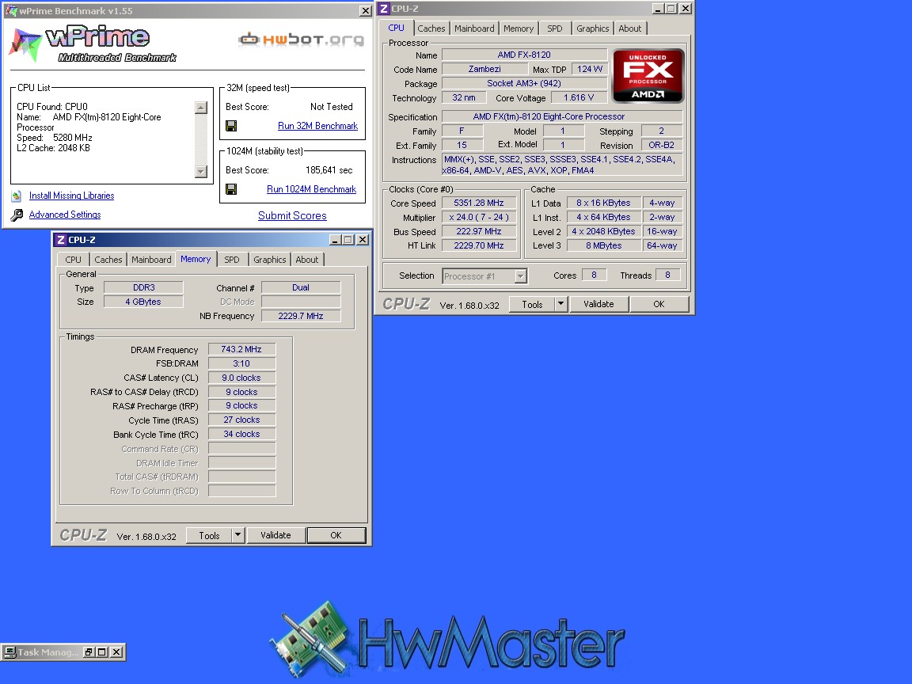Select SPD tab in memory CPU-Z window

pyautogui.click(x=231, y=260)
